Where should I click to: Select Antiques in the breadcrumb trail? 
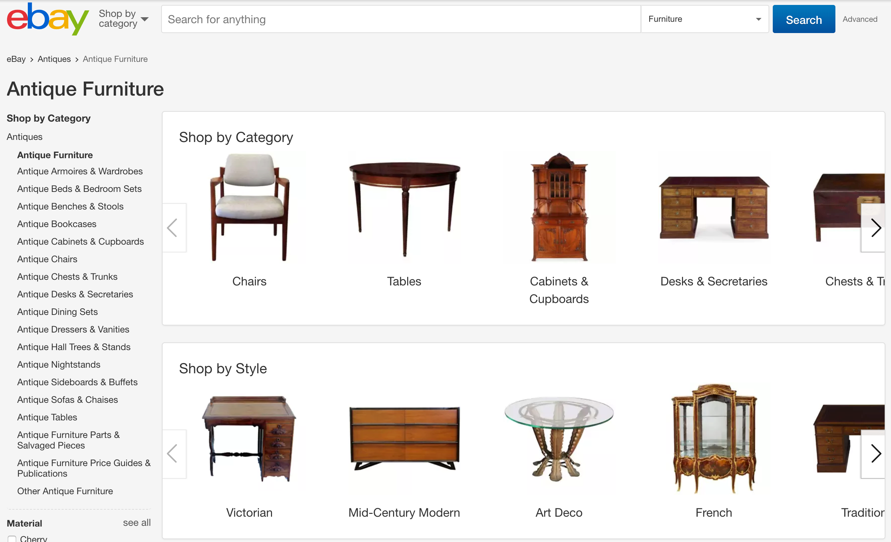point(54,59)
